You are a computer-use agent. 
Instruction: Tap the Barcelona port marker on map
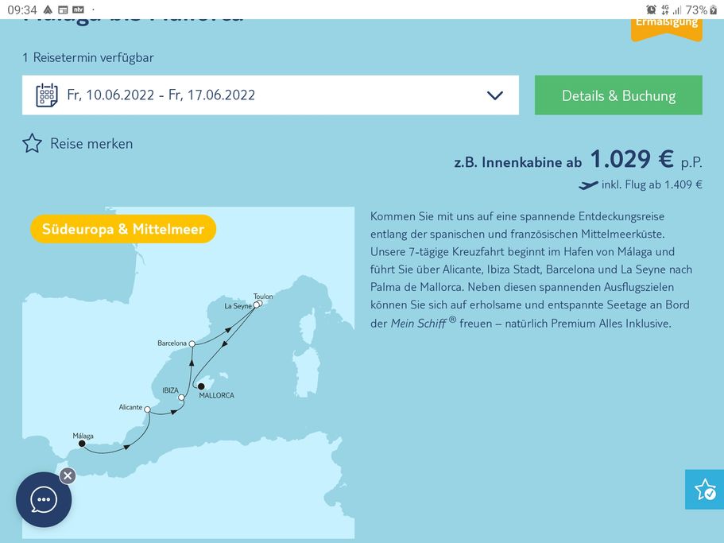coord(192,344)
